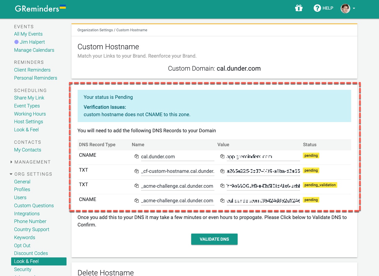Open HELP via the question mark icon
This screenshot has width=379, height=276.
[x=317, y=8]
